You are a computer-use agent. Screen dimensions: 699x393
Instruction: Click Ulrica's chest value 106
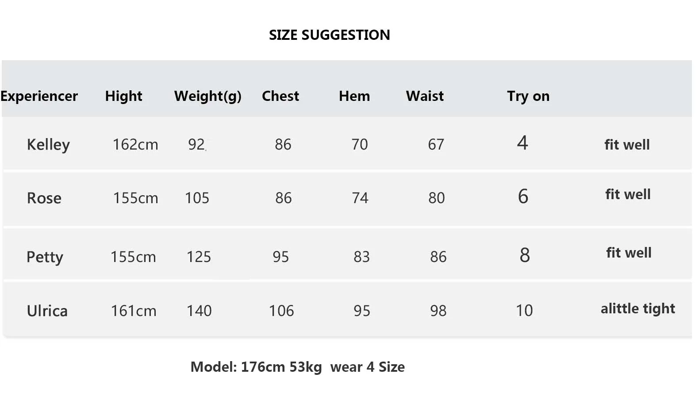[x=281, y=311]
